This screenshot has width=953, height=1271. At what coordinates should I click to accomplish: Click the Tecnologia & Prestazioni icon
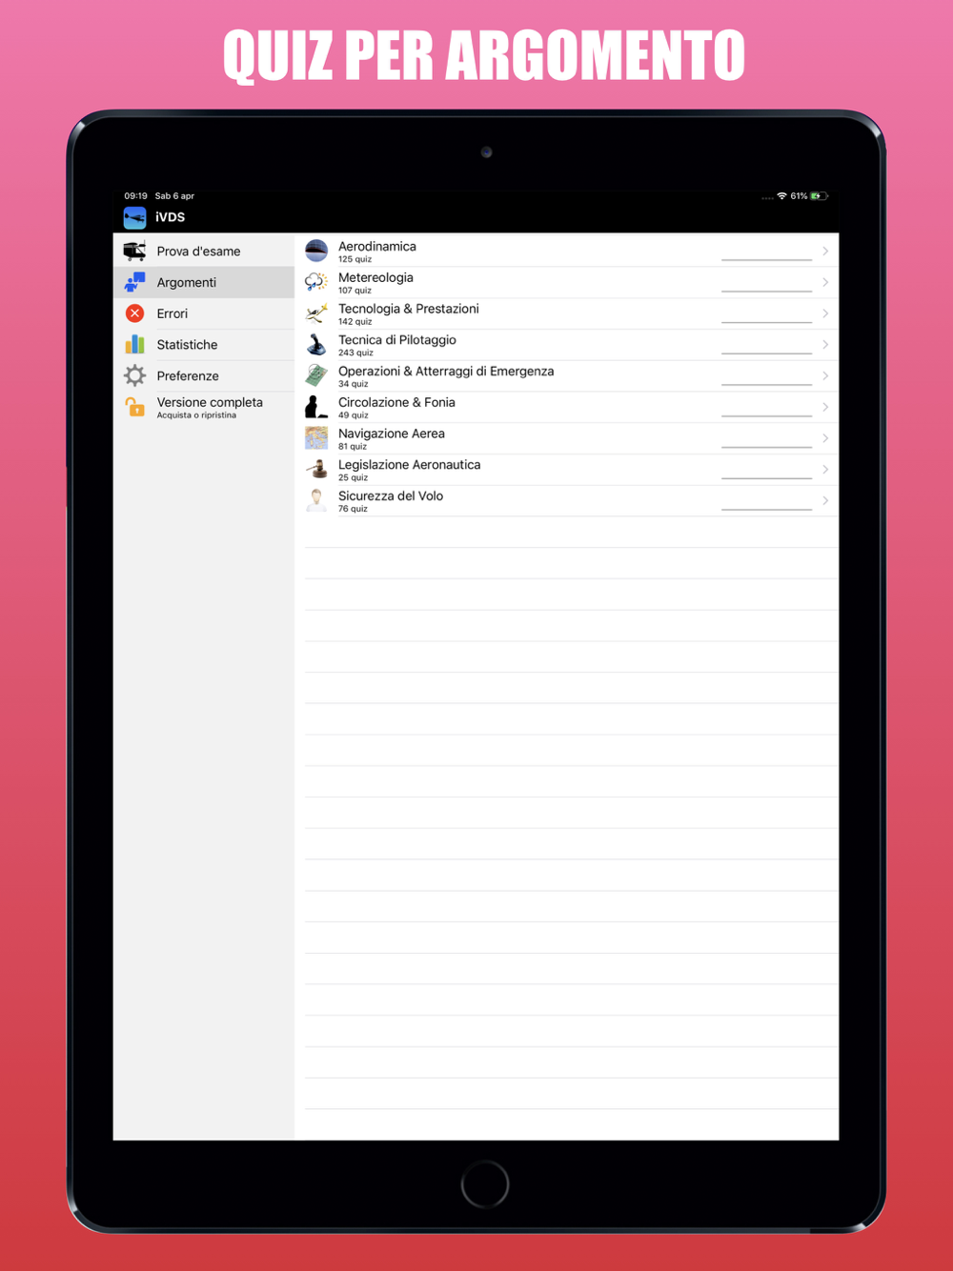coord(316,313)
